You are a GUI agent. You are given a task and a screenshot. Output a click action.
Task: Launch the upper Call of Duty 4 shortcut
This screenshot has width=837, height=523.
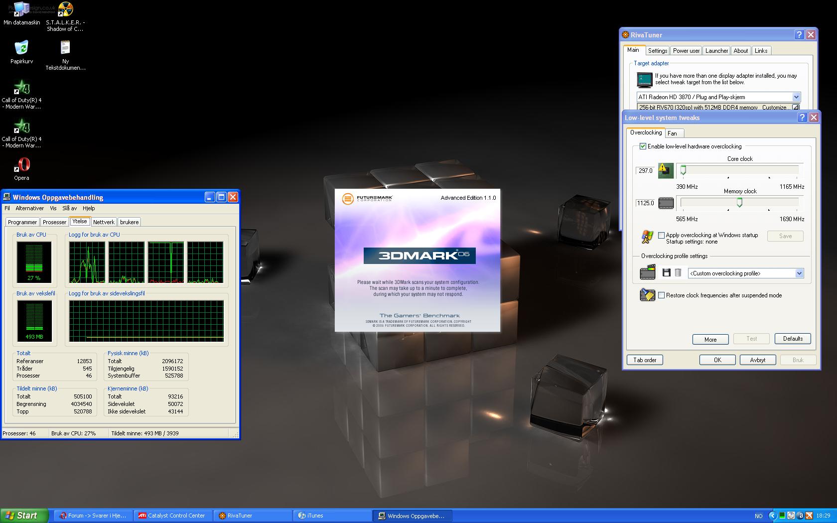tap(21, 87)
